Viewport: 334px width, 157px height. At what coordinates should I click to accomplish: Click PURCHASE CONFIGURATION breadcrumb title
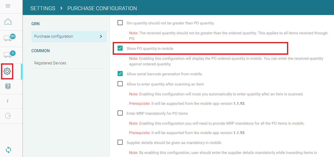tap(102, 8)
